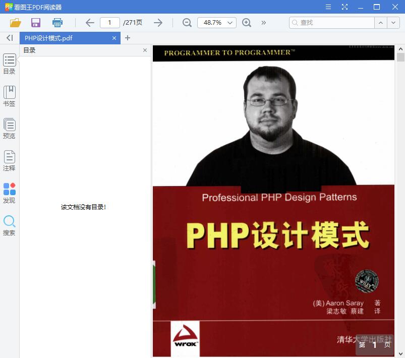Print the PDF document
This screenshot has width=405, height=358.
click(x=57, y=23)
